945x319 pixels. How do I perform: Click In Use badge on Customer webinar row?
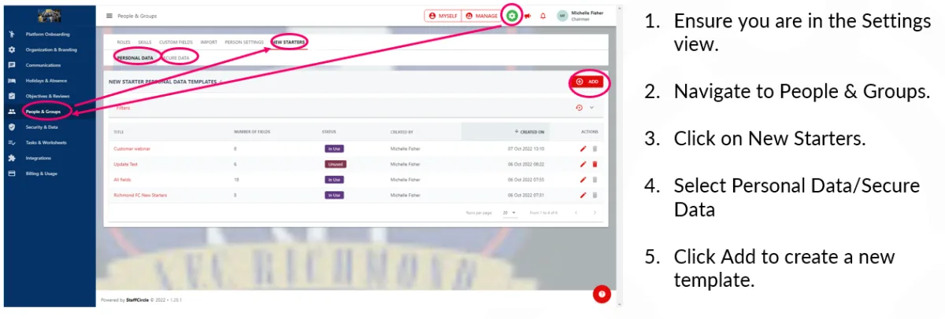334,148
